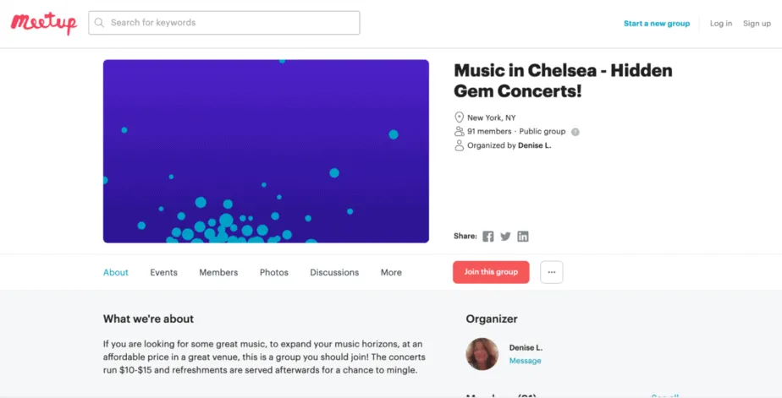This screenshot has height=398, width=782.
Task: Switch to the Events tab
Action: pyautogui.click(x=163, y=273)
